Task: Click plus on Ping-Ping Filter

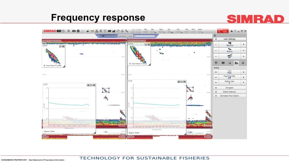Action: [x=244, y=77]
